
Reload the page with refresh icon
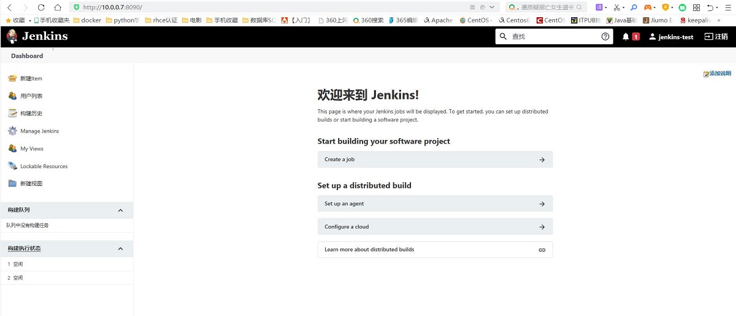pyautogui.click(x=41, y=7)
